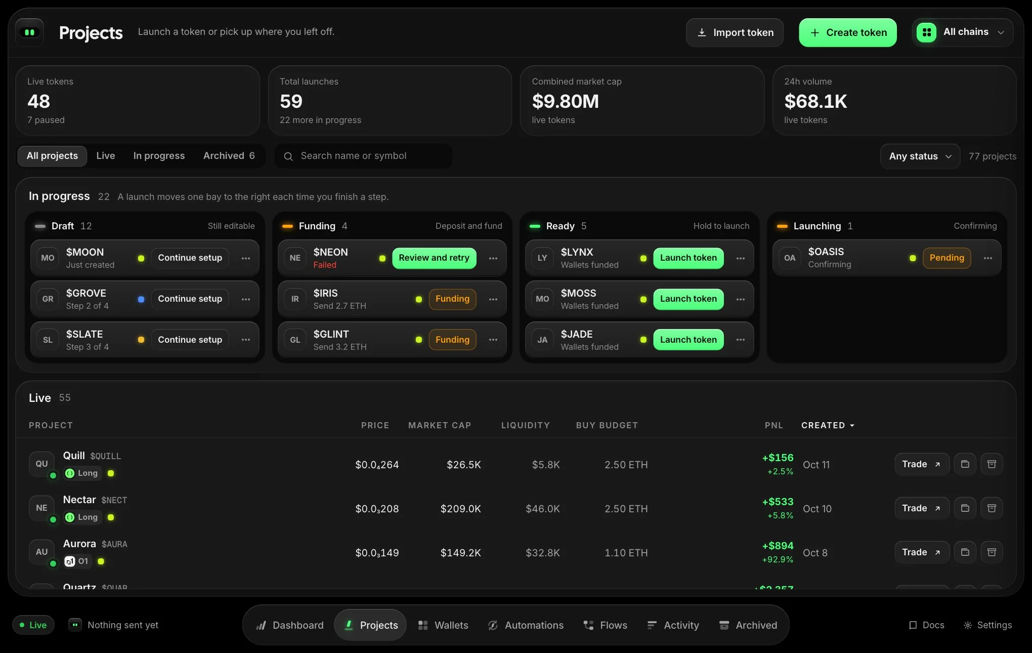Click the Nothing sent yet status indicator
The width and height of the screenshot is (1032, 653).
114,625
